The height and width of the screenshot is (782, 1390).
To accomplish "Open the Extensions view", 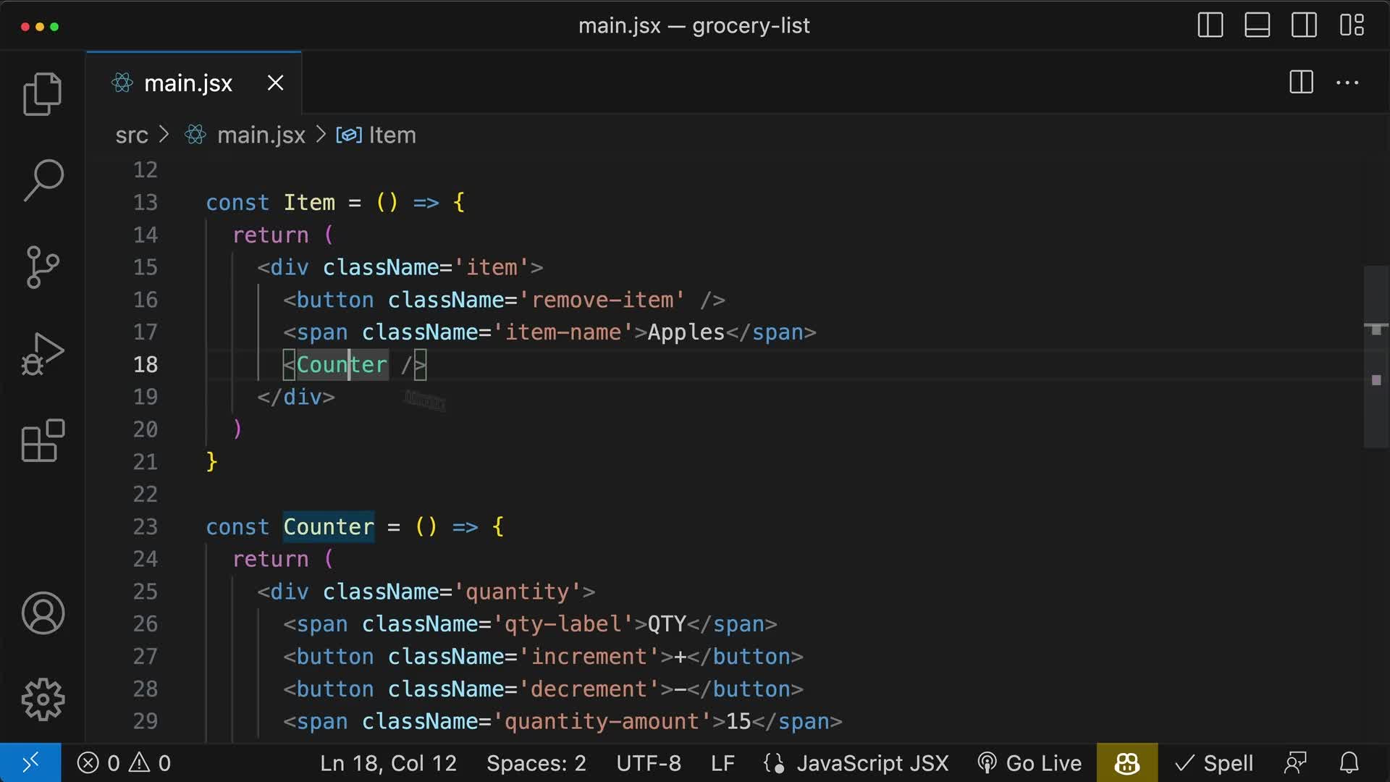I will [x=43, y=440].
